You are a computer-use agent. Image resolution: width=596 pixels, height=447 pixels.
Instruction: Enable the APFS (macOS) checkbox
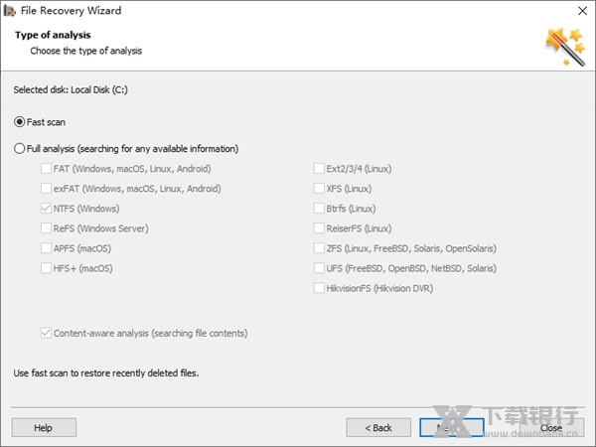coord(47,248)
